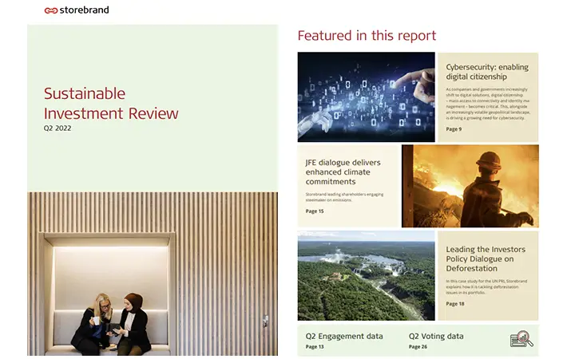Viewport: 575px width, 359px height.
Task: Click the 'Featured in this report' heading
Action: 367,36
